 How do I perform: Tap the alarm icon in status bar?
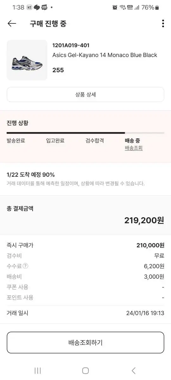coord(115,7)
